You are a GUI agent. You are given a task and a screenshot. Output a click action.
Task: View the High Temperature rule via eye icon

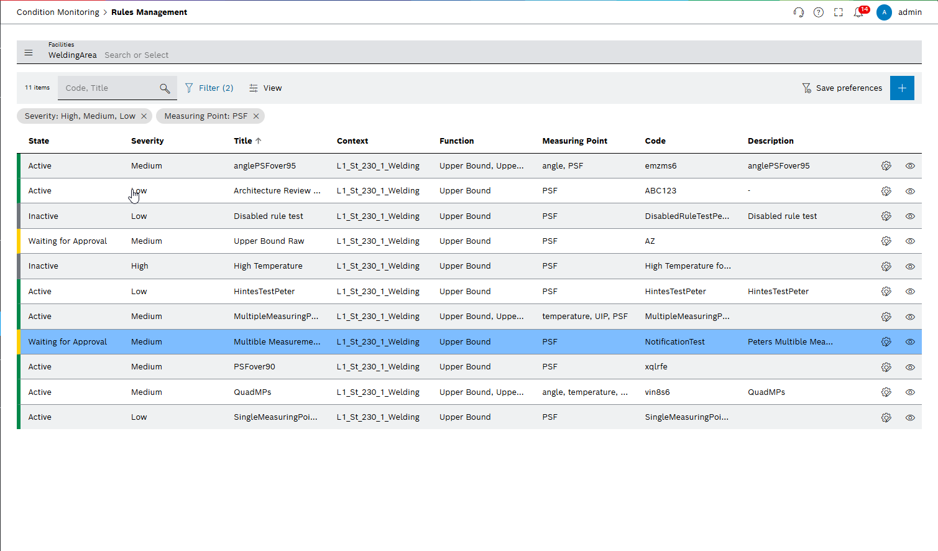[910, 266]
